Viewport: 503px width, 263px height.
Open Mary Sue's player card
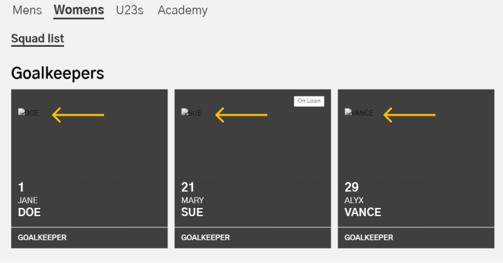tap(253, 169)
